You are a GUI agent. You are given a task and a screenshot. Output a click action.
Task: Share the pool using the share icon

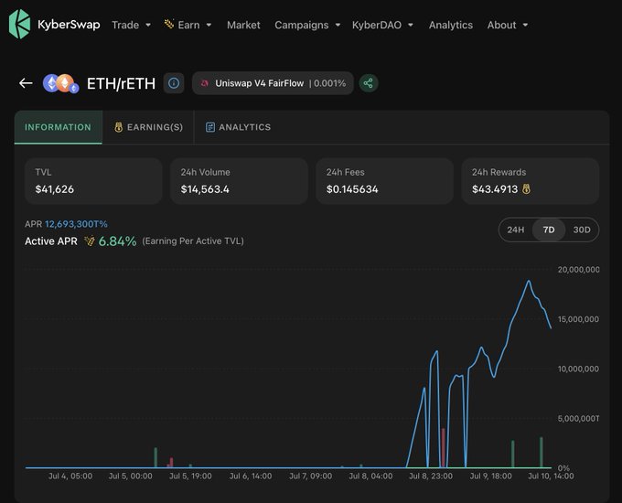369,83
